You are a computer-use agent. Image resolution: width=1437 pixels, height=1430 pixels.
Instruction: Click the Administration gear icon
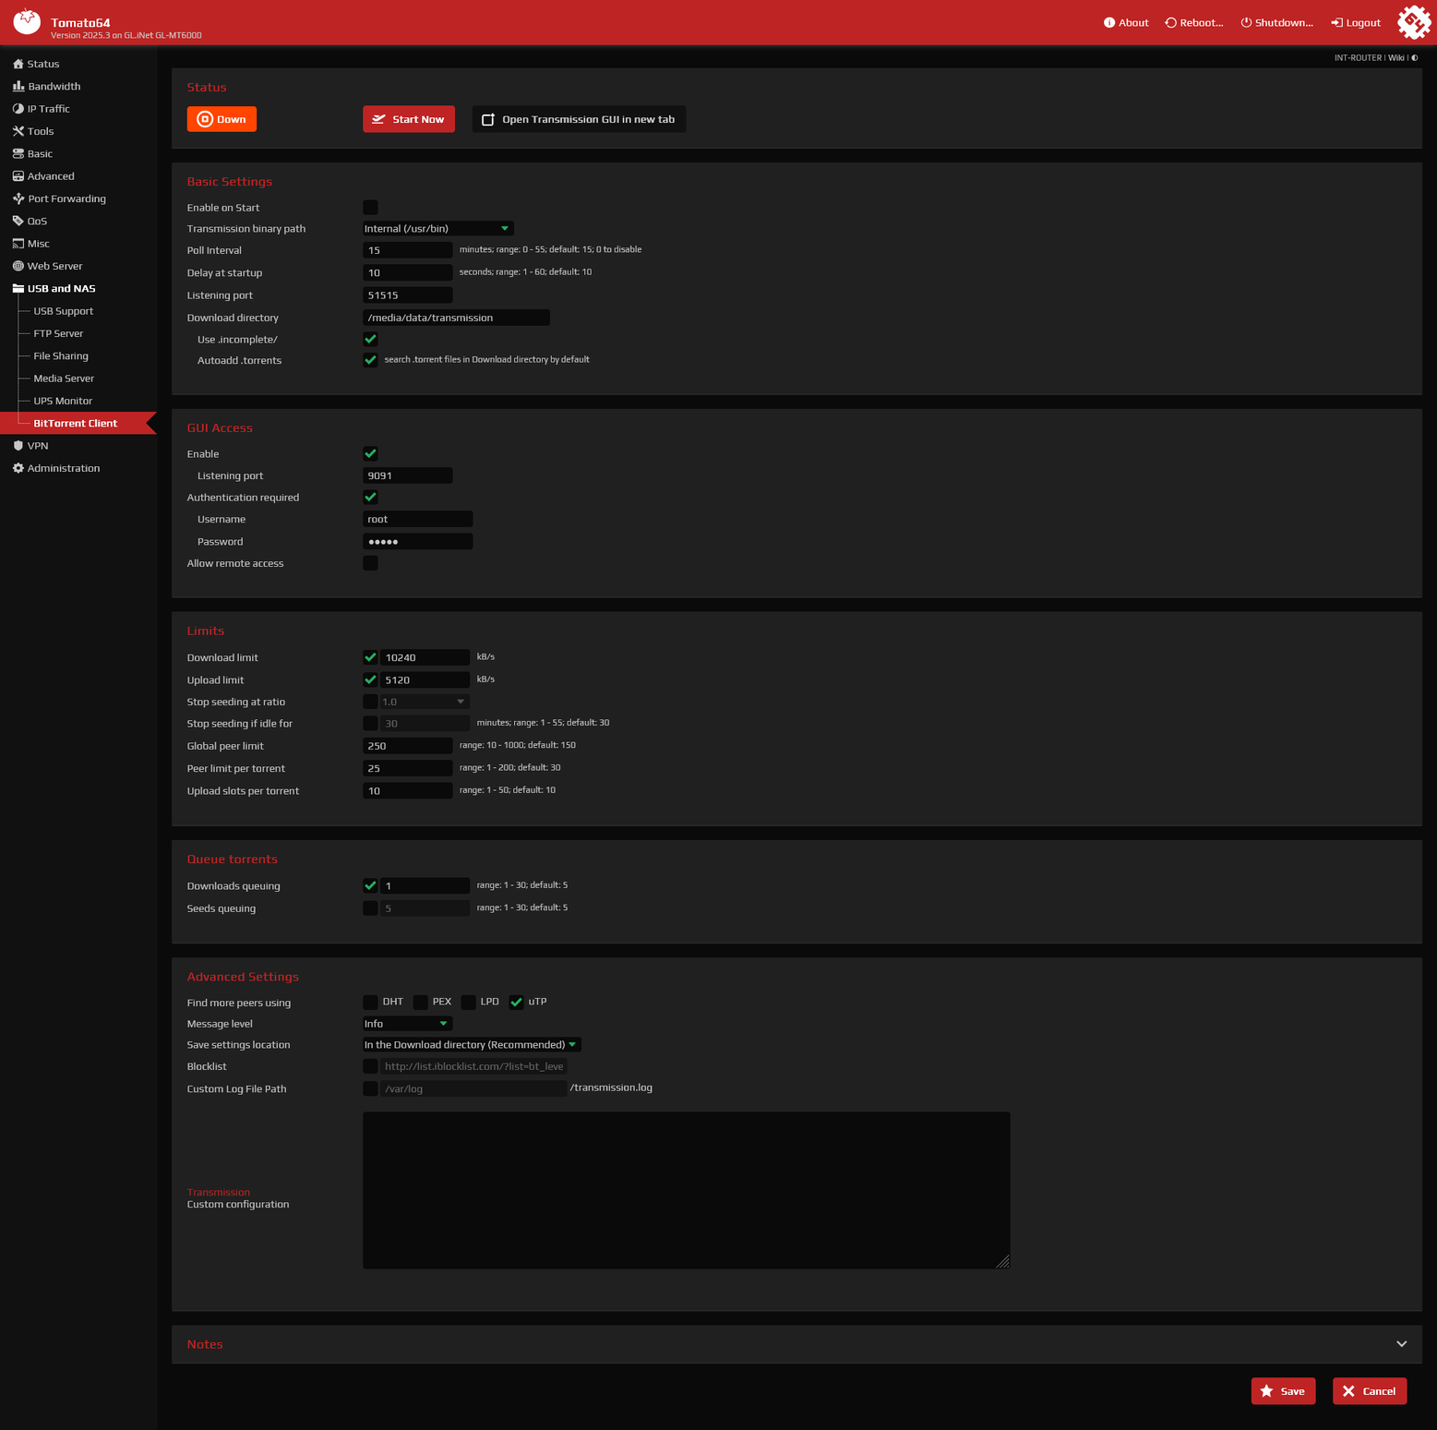click(18, 468)
